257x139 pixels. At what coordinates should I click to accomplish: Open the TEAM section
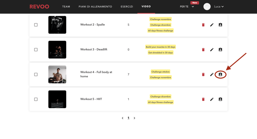[66, 7]
